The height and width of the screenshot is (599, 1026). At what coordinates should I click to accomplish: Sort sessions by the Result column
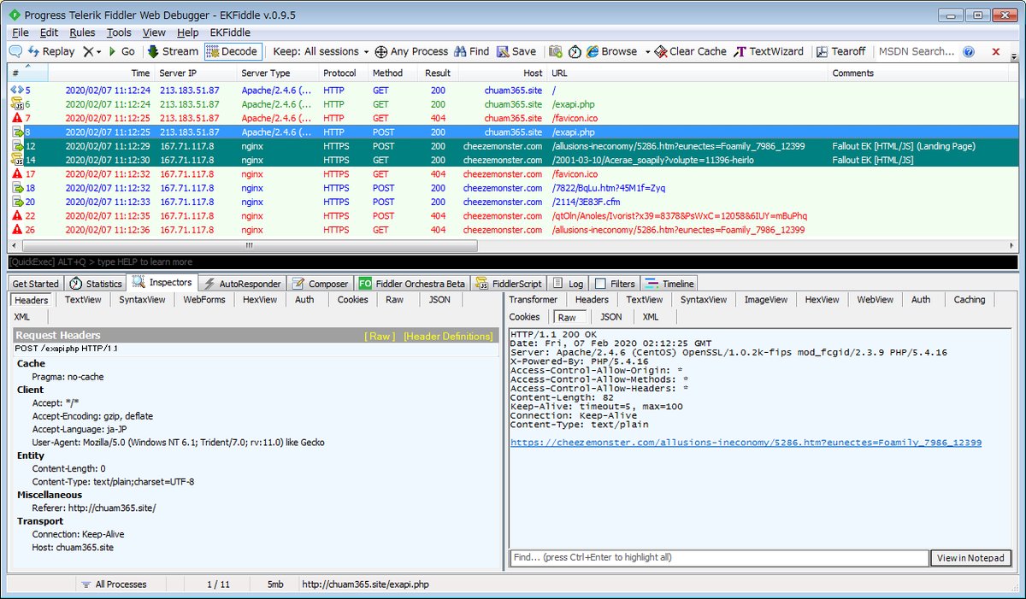click(x=438, y=73)
